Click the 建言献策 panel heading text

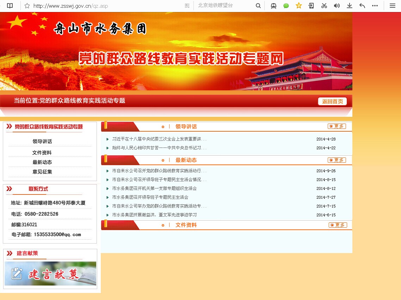27,253
